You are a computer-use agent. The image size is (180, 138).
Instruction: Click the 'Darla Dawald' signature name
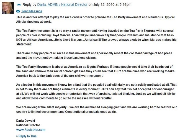coord(25,121)
